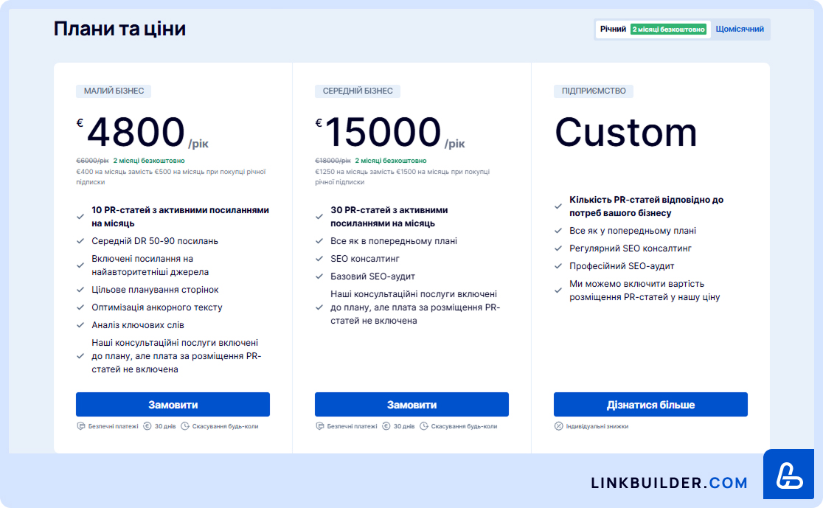
Task: Order the МАЛИЙ БІЗНЕС plan with Замовити
Action: pyautogui.click(x=173, y=405)
